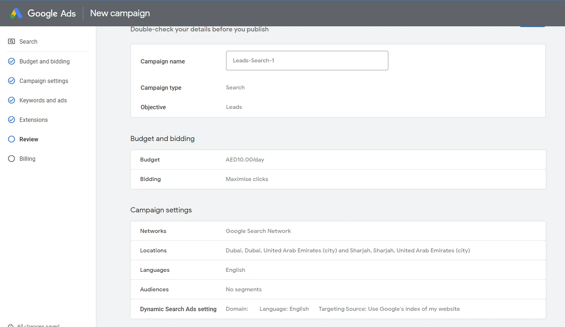Click the Double-check your details heading
This screenshot has width=565, height=327.
point(199,29)
